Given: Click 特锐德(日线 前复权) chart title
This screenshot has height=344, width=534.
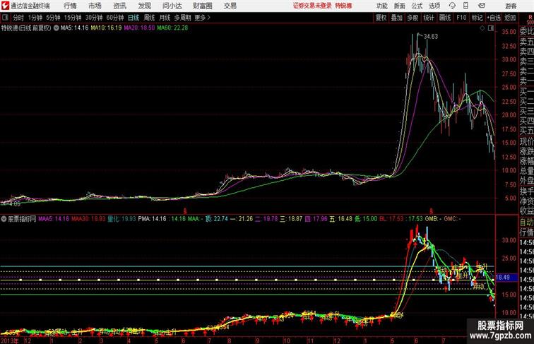Looking at the screenshot, I should (26, 28).
